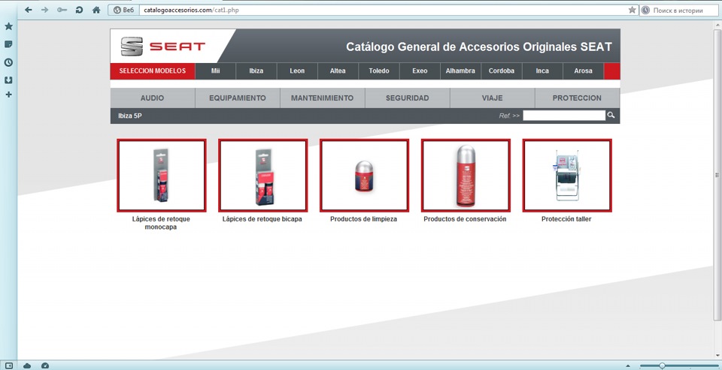Select the Leon model tab
This screenshot has height=370, width=722.
point(297,71)
